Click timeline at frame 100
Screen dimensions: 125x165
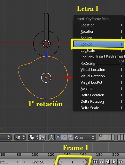click(35, 155)
